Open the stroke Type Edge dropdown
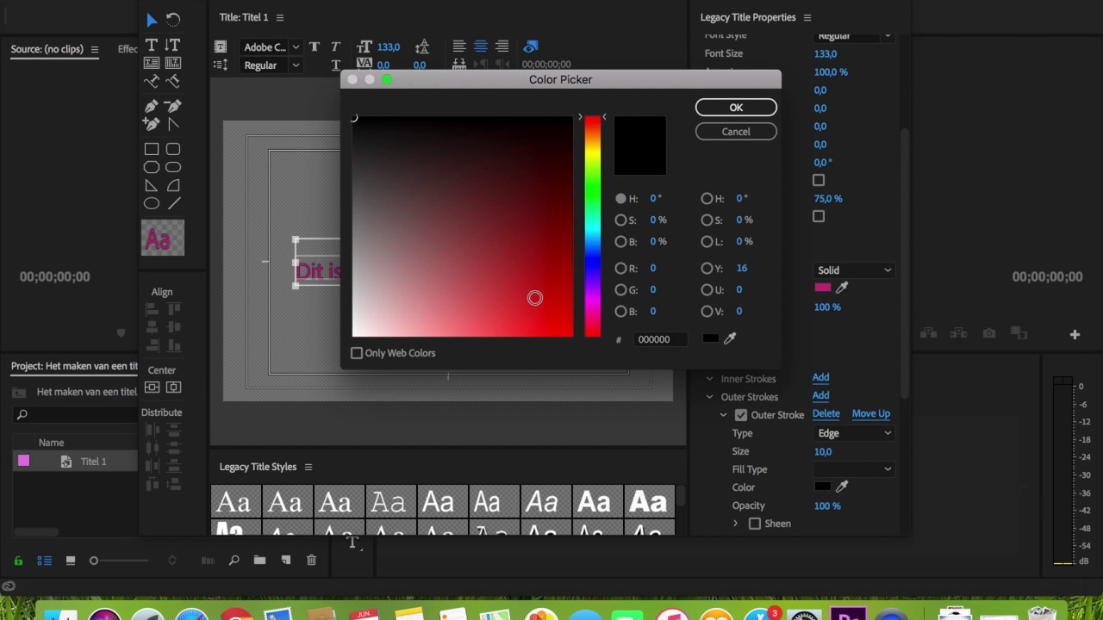Screen dimensions: 1103x620 tap(853, 433)
